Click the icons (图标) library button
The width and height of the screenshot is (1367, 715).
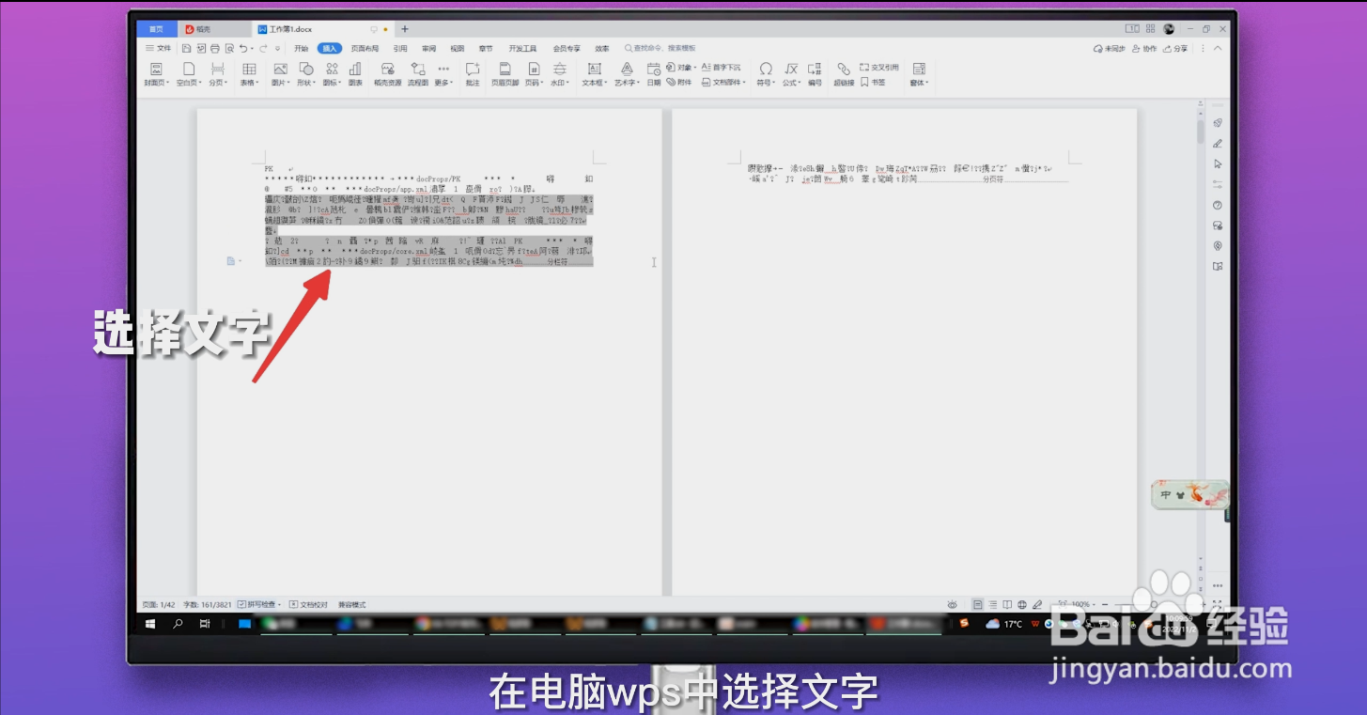click(x=332, y=74)
